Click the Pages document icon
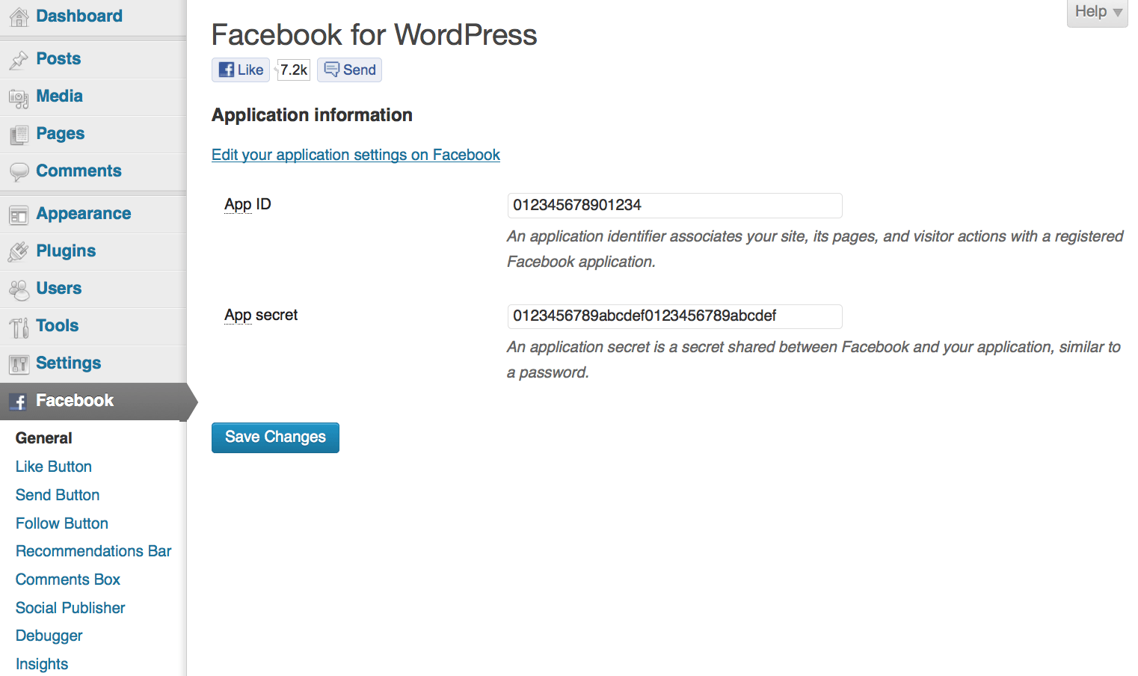1138x676 pixels. coord(19,135)
